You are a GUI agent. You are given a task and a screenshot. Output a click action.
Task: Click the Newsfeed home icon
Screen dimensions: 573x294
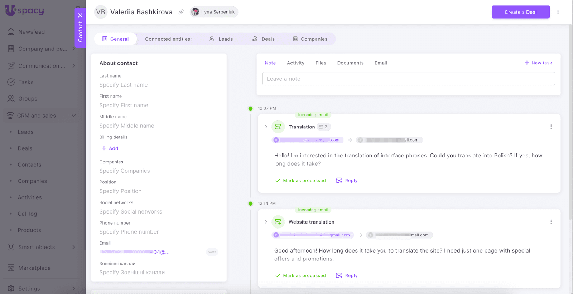pos(11,32)
